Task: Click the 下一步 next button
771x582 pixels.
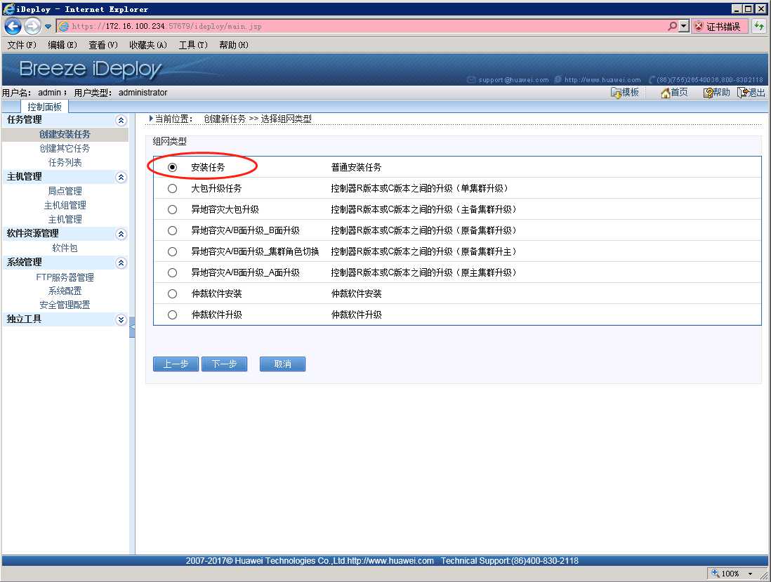Action: tap(224, 364)
